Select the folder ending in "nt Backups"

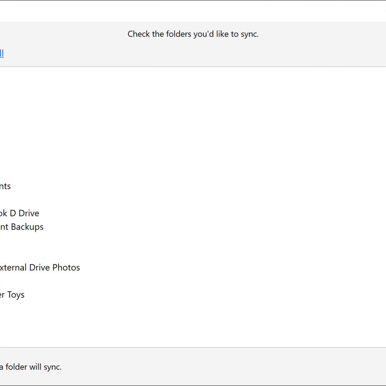(22, 227)
